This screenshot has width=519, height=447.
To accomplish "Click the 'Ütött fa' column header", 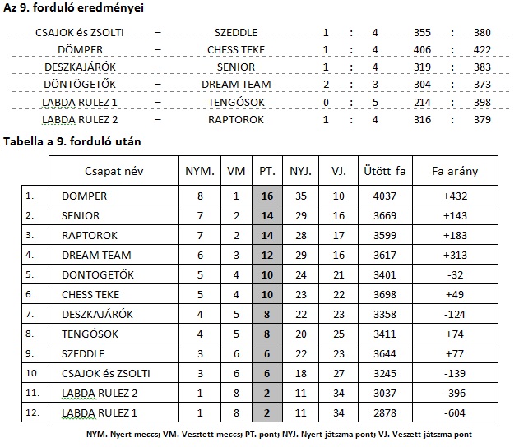I will click(x=384, y=172).
